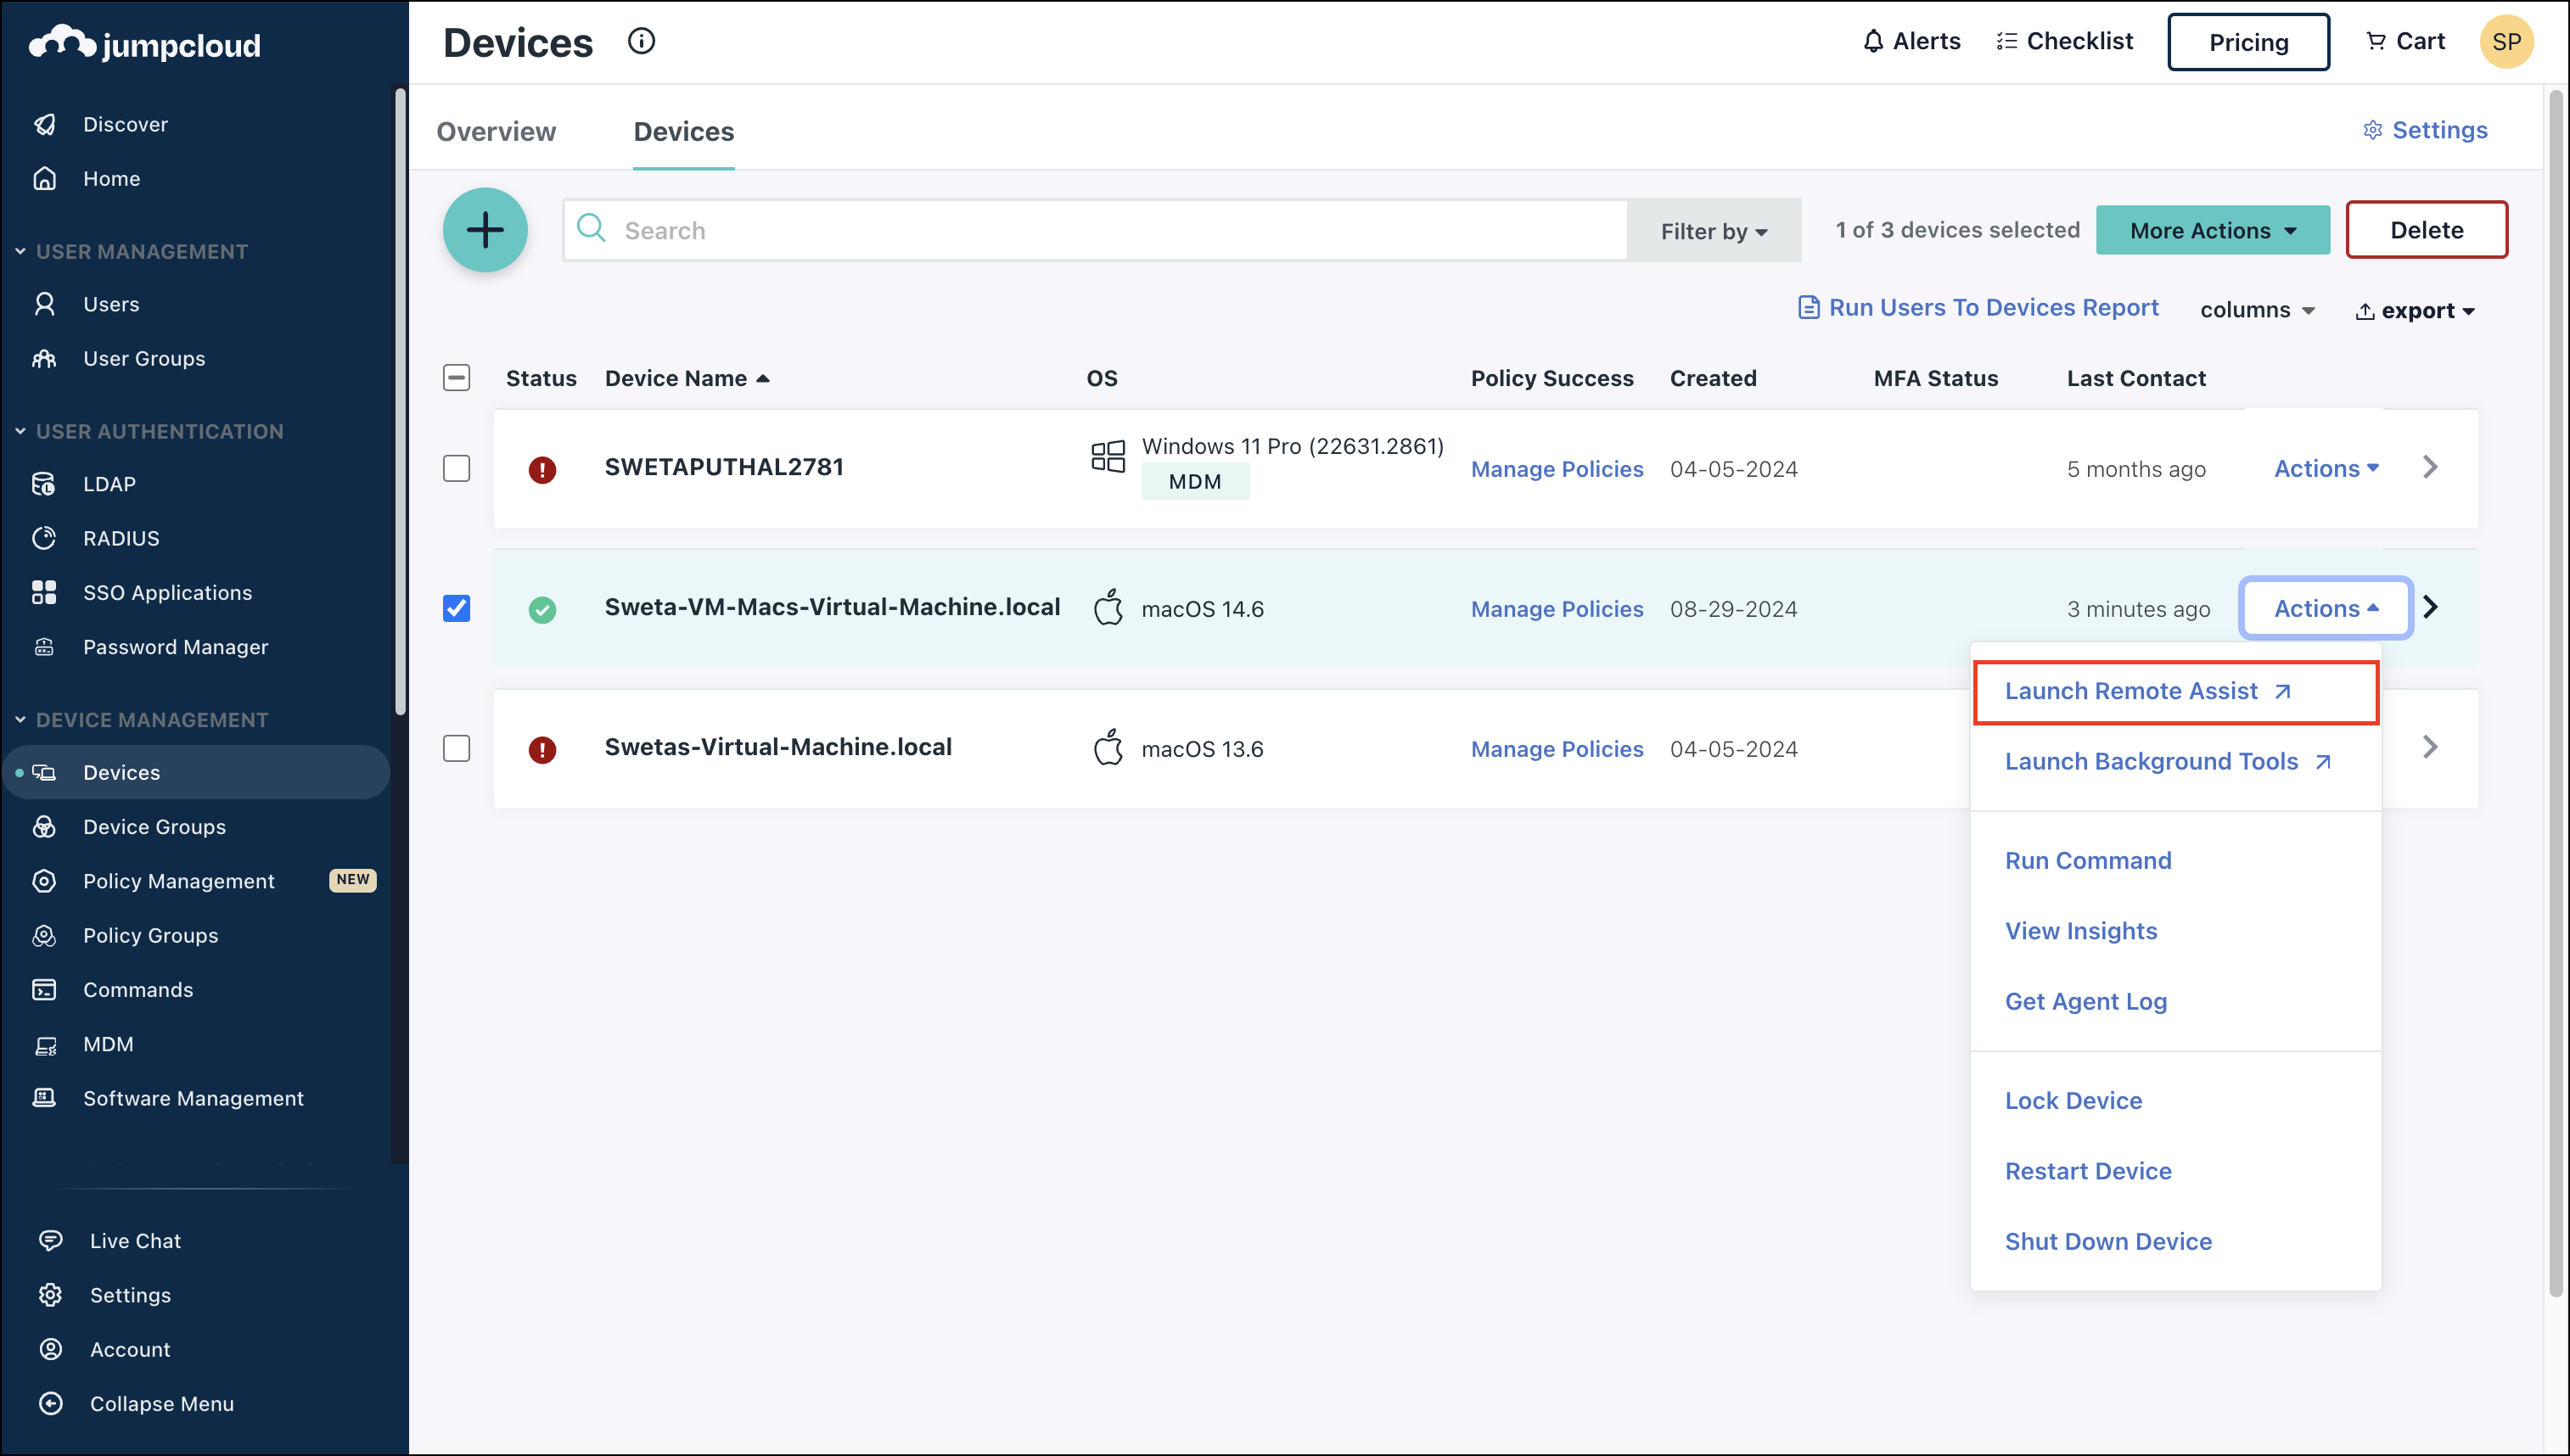
Task: Click the Delete button
Action: [x=2427, y=229]
